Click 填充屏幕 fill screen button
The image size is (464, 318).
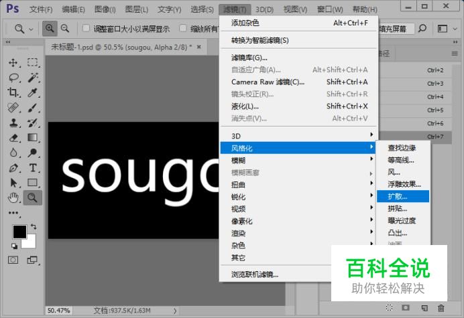pos(396,29)
